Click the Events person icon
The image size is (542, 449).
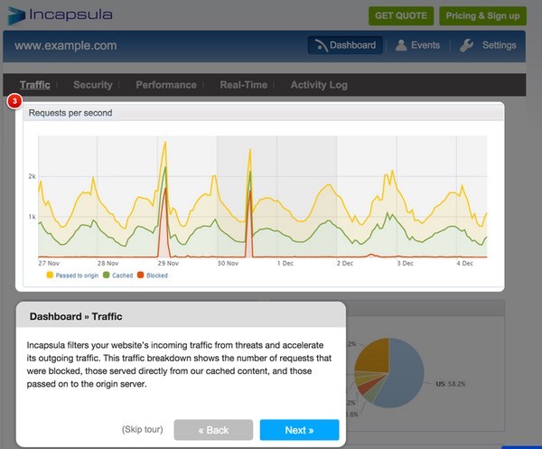[401, 45]
